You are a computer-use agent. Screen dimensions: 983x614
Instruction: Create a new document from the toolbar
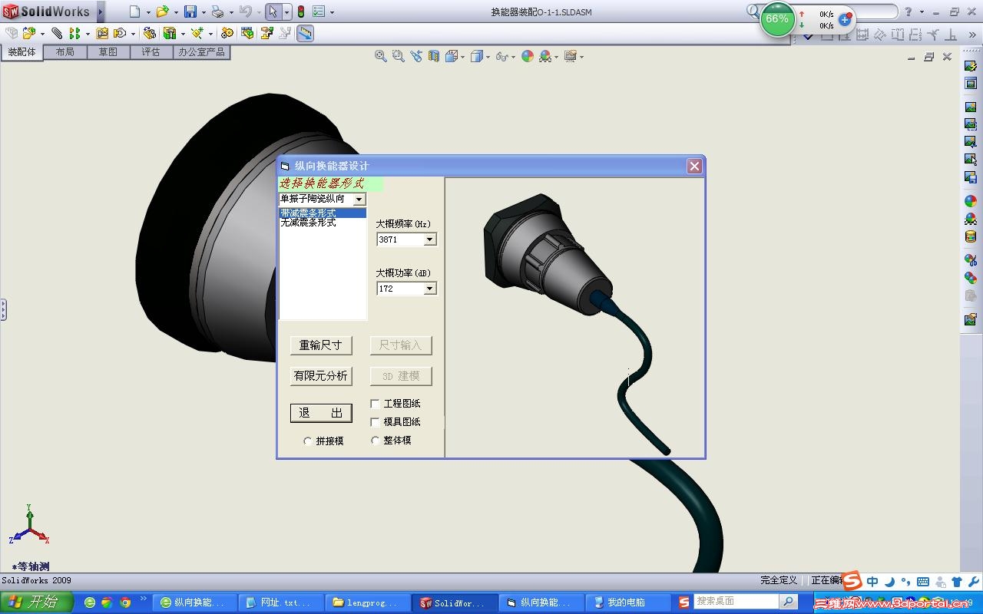pyautogui.click(x=134, y=12)
